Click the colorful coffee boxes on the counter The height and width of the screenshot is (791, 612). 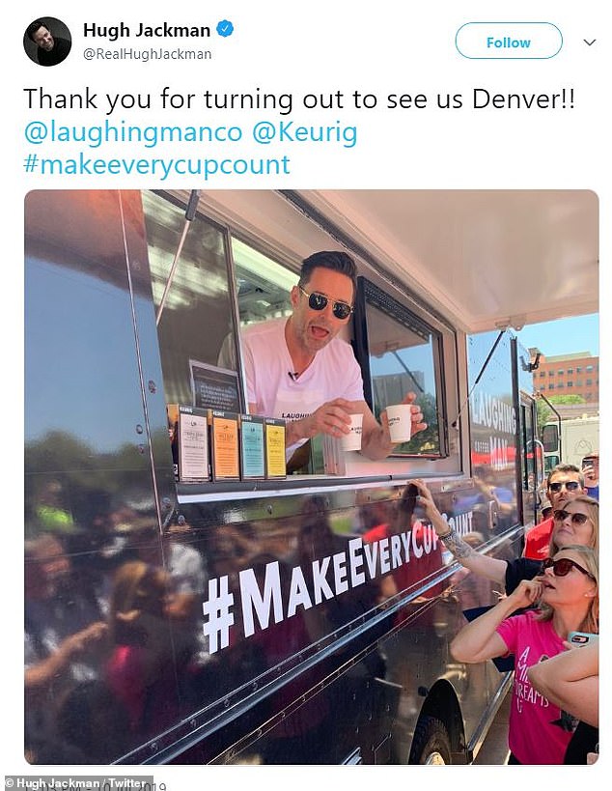click(x=226, y=442)
